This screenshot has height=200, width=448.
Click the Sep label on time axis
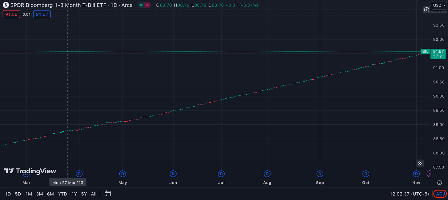(x=320, y=183)
